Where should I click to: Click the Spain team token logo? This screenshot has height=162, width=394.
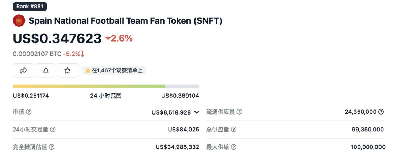19,20
